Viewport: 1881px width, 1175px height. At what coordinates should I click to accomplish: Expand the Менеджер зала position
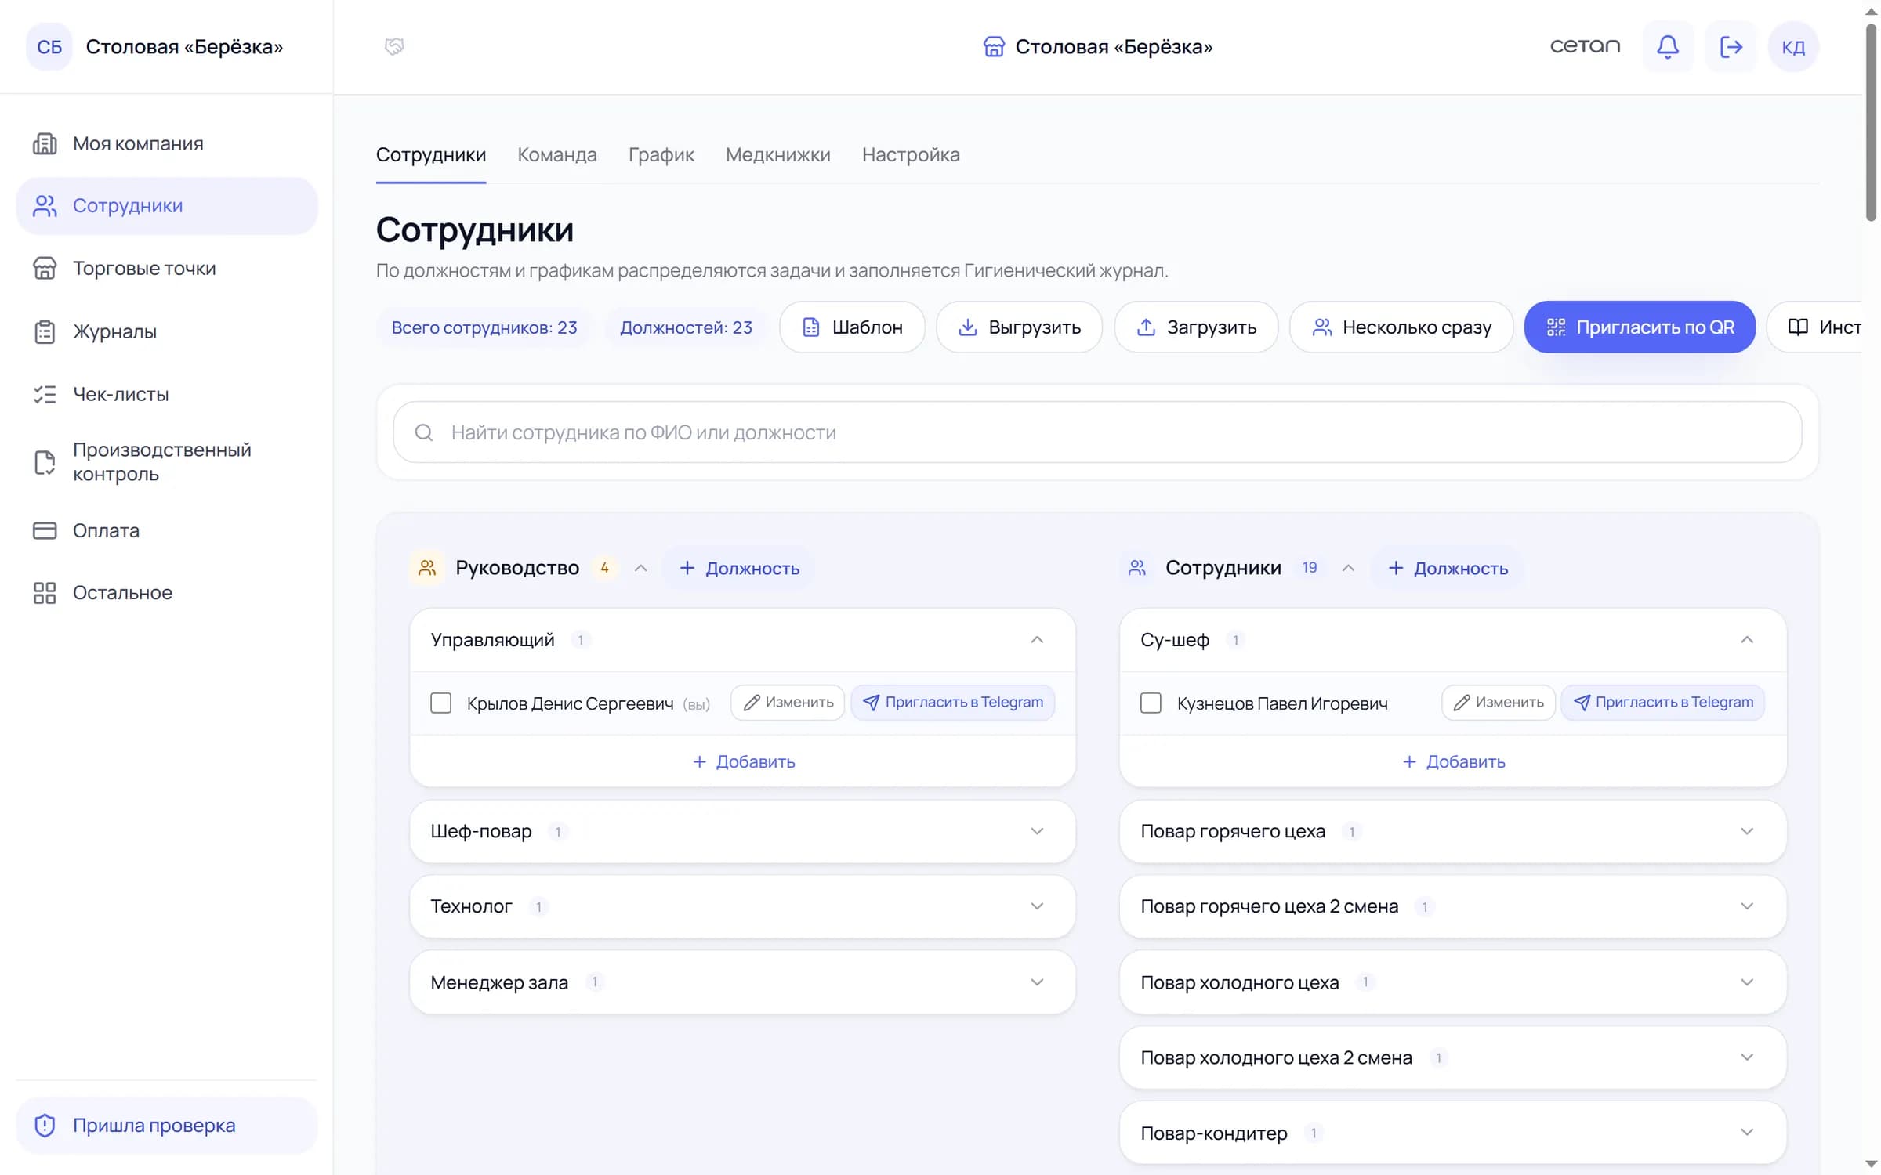(1037, 982)
